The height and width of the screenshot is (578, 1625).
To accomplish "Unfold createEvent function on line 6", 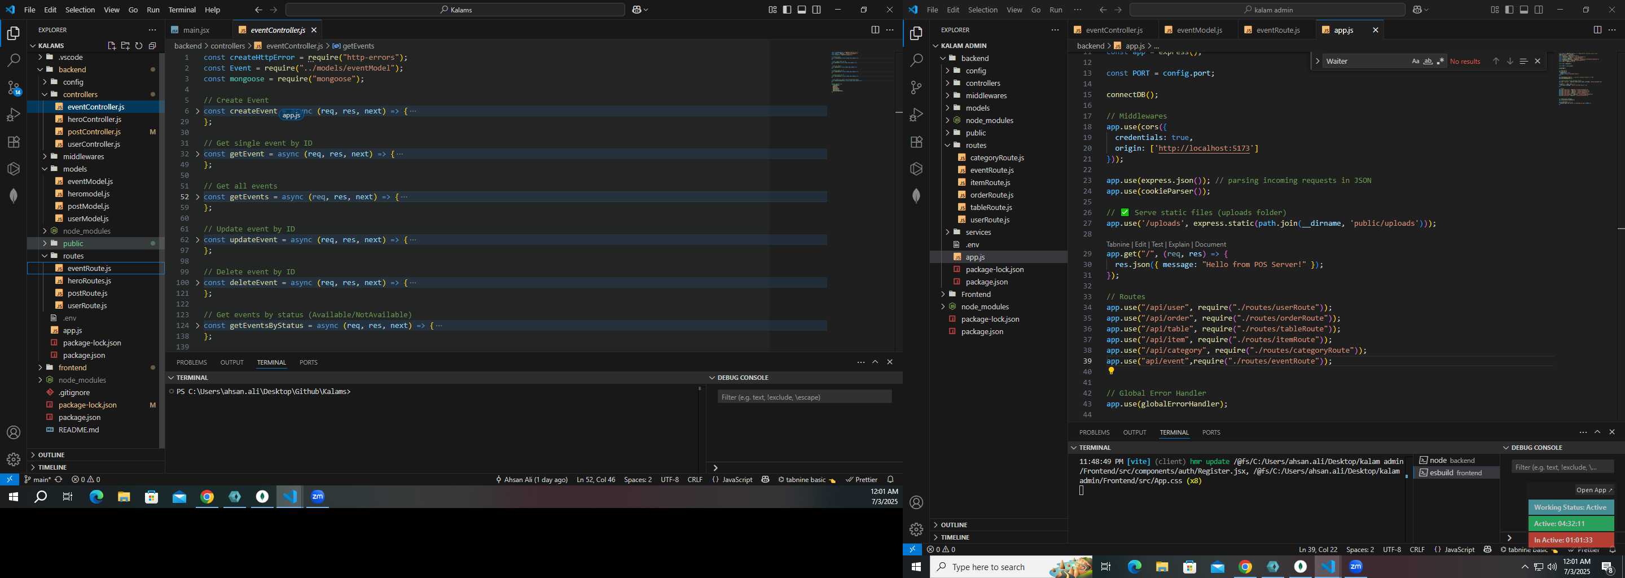I will click(x=197, y=111).
